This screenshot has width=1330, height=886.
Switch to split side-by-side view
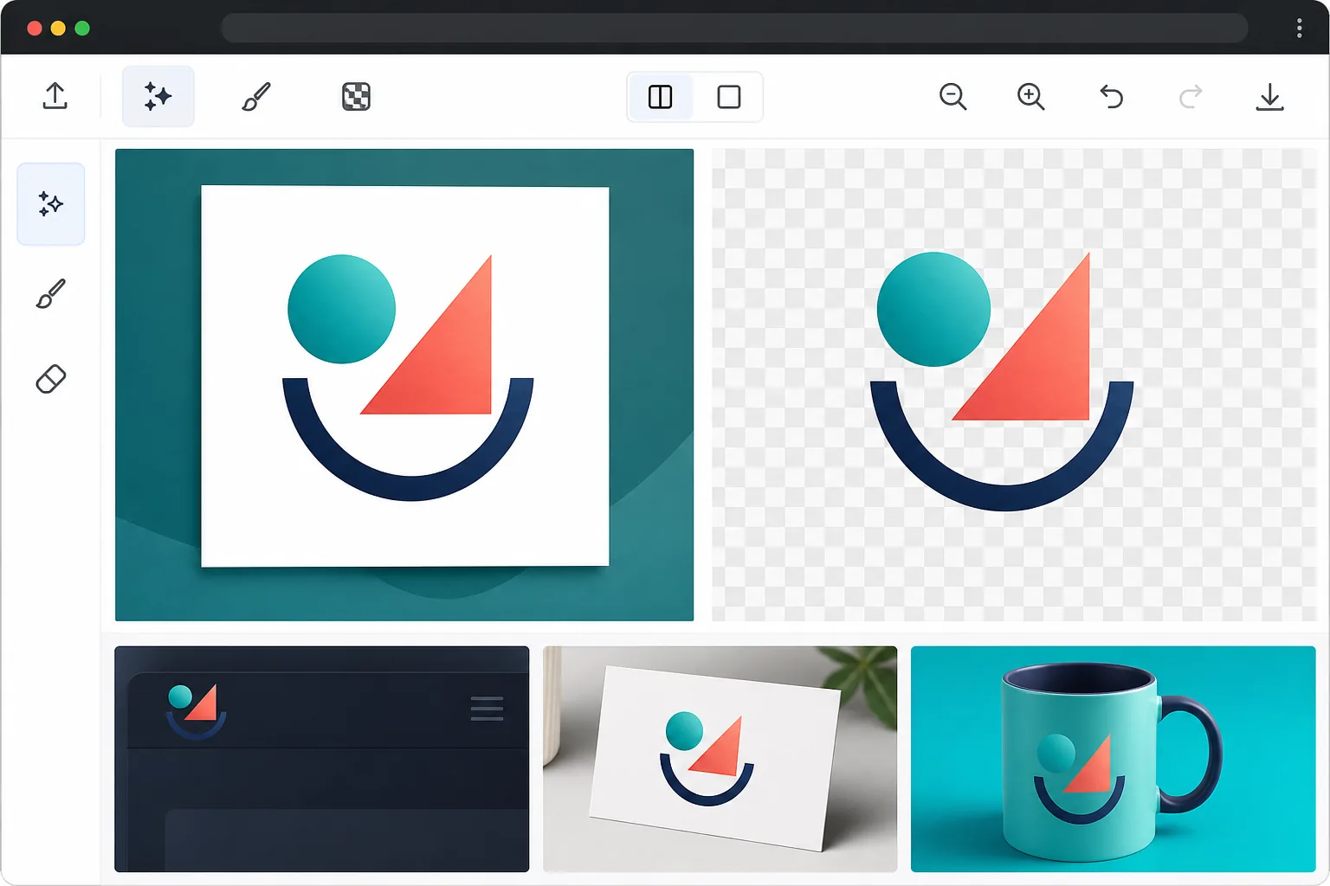click(661, 97)
